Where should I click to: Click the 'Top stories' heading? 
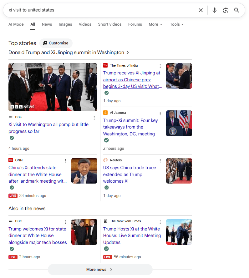tap(22, 43)
